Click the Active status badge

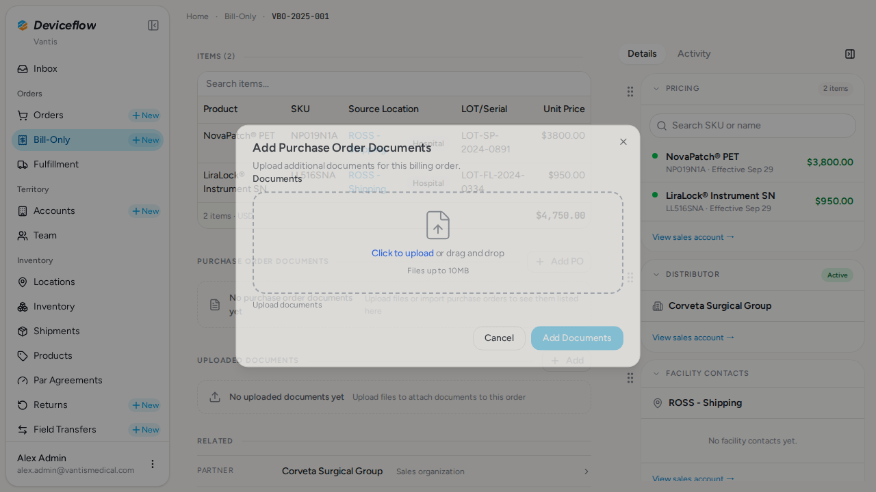click(x=837, y=275)
